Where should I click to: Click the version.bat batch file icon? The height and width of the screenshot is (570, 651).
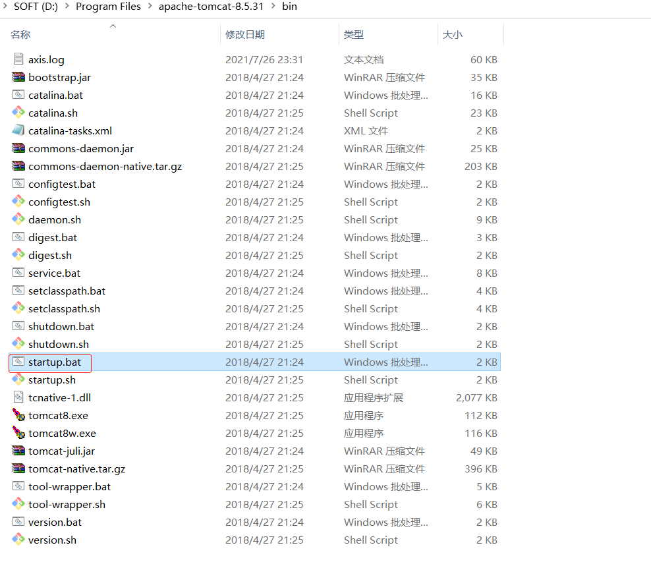[x=18, y=521]
